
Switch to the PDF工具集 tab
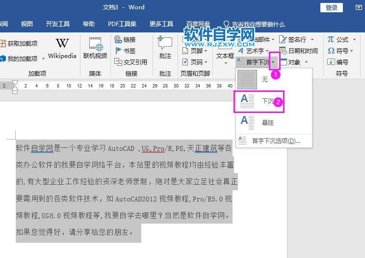click(x=122, y=24)
